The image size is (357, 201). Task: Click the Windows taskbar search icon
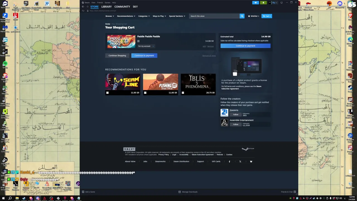coord(10,198)
